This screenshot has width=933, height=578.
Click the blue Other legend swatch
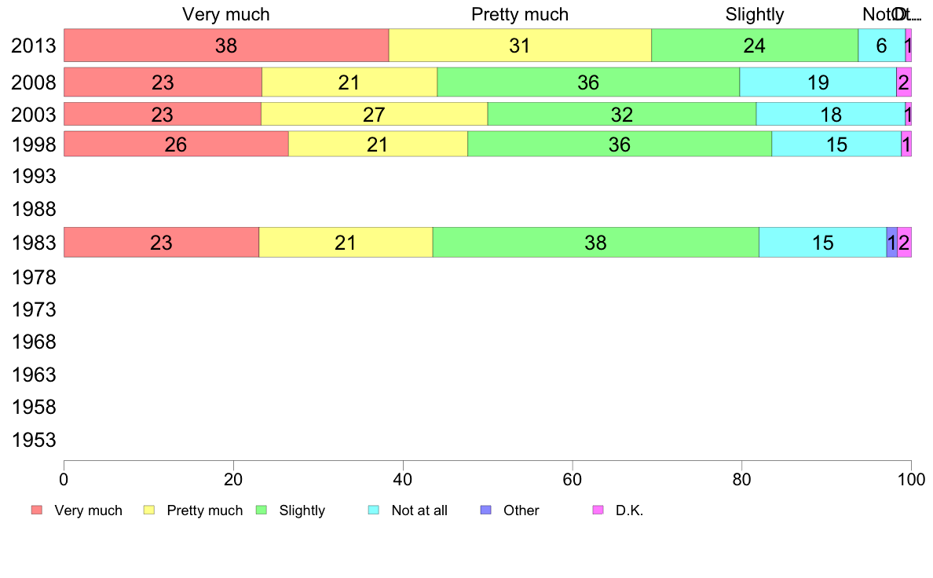pos(486,510)
